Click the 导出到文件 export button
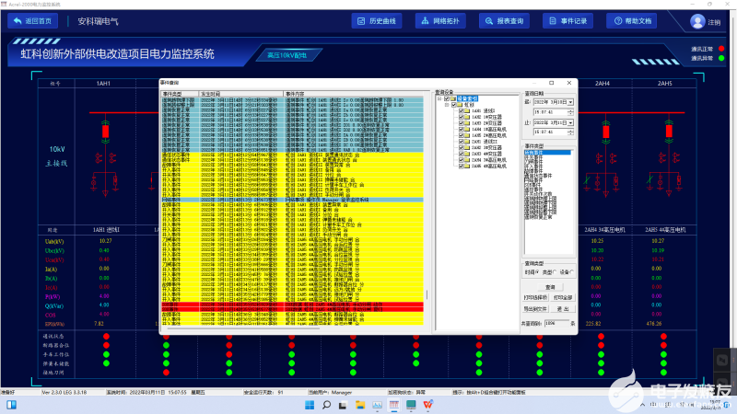The width and height of the screenshot is (737, 414). pos(536,308)
